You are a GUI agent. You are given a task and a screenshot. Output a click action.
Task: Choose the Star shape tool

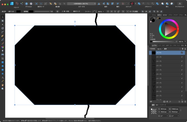2,73
